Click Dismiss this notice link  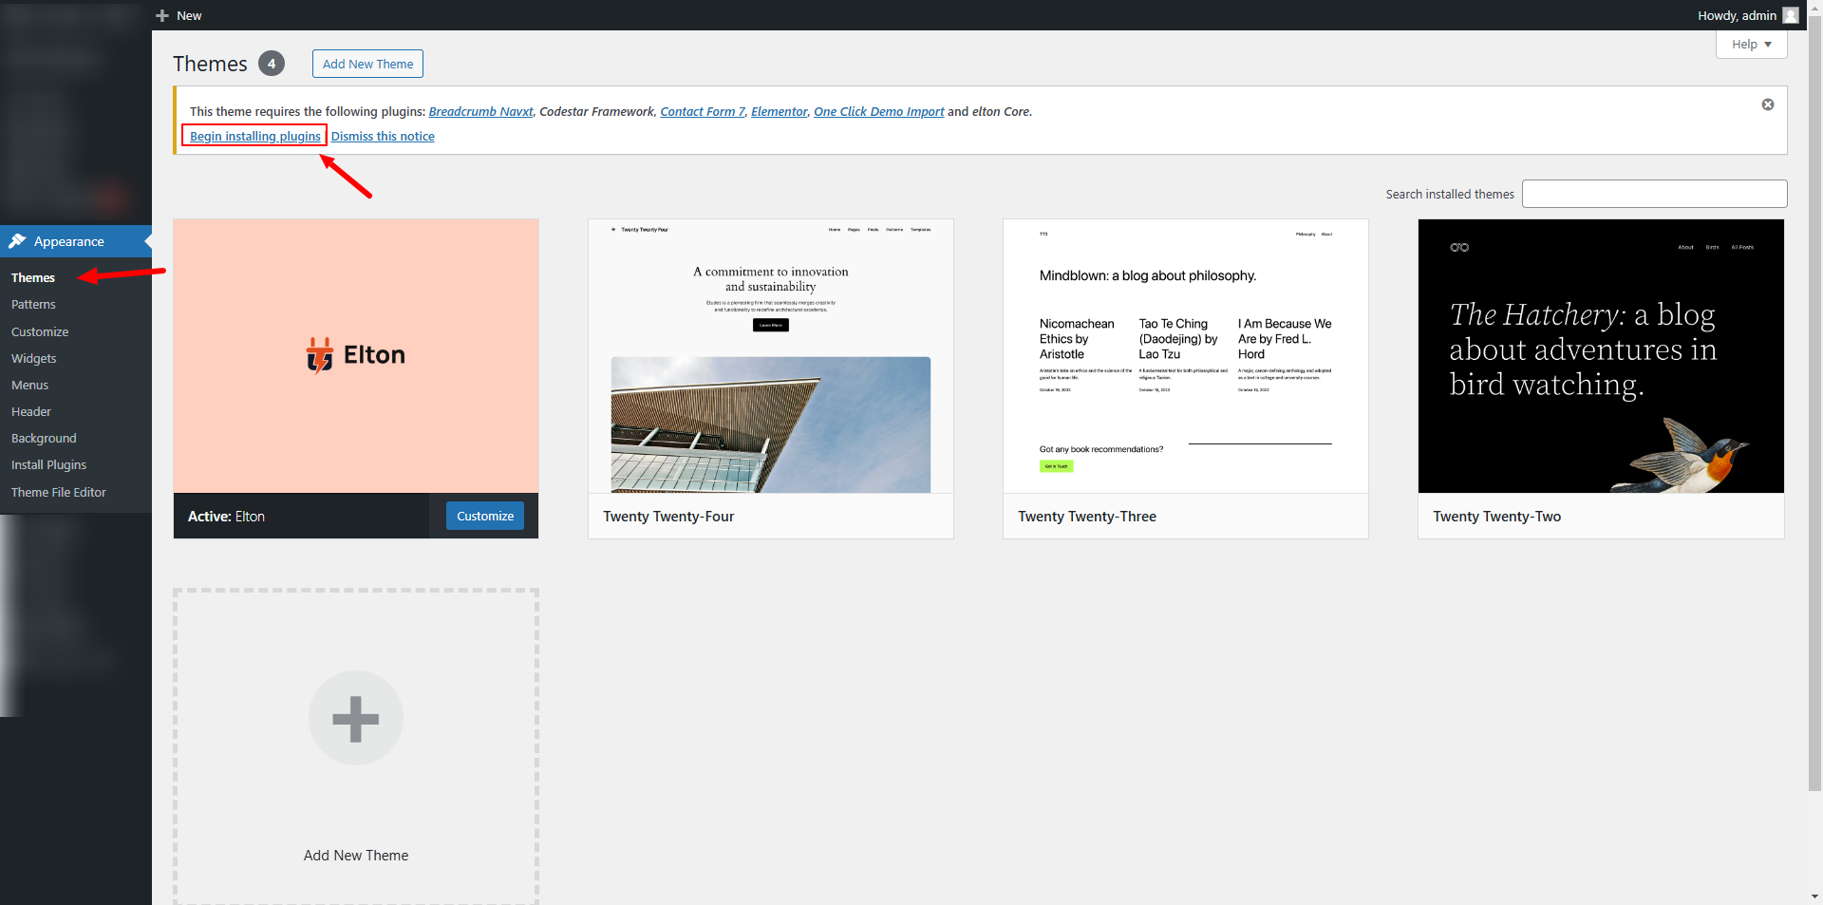383,137
